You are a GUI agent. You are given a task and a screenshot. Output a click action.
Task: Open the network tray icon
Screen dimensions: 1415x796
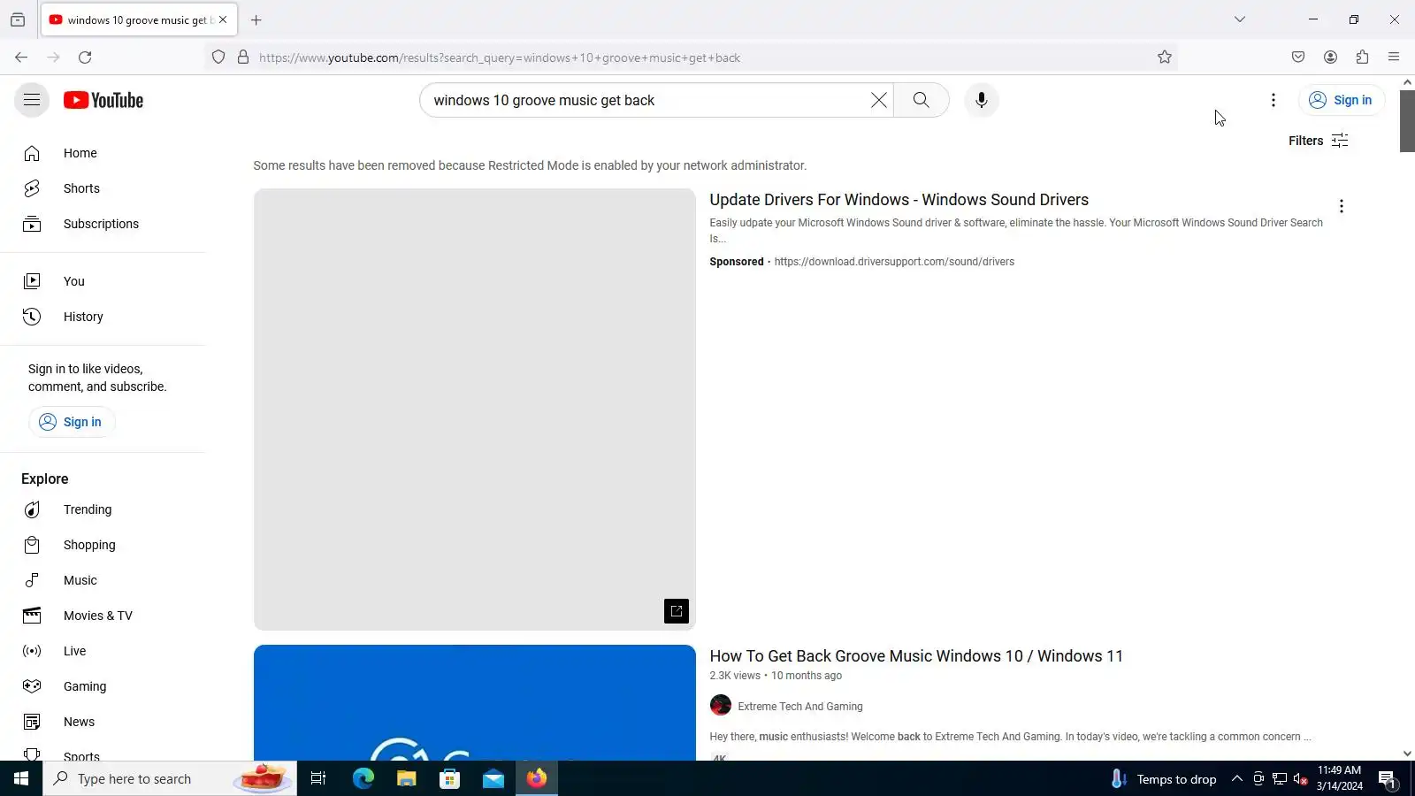[x=1279, y=778]
